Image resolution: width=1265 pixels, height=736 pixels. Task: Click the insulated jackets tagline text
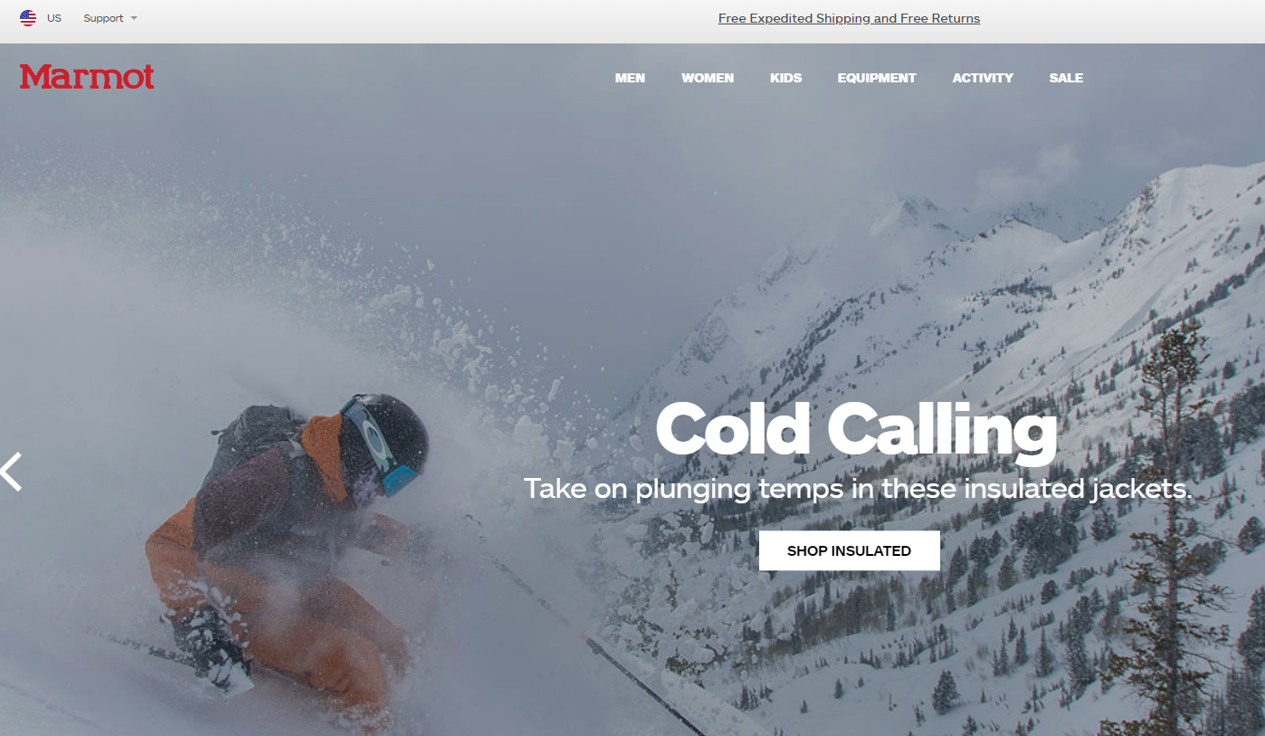(x=858, y=489)
